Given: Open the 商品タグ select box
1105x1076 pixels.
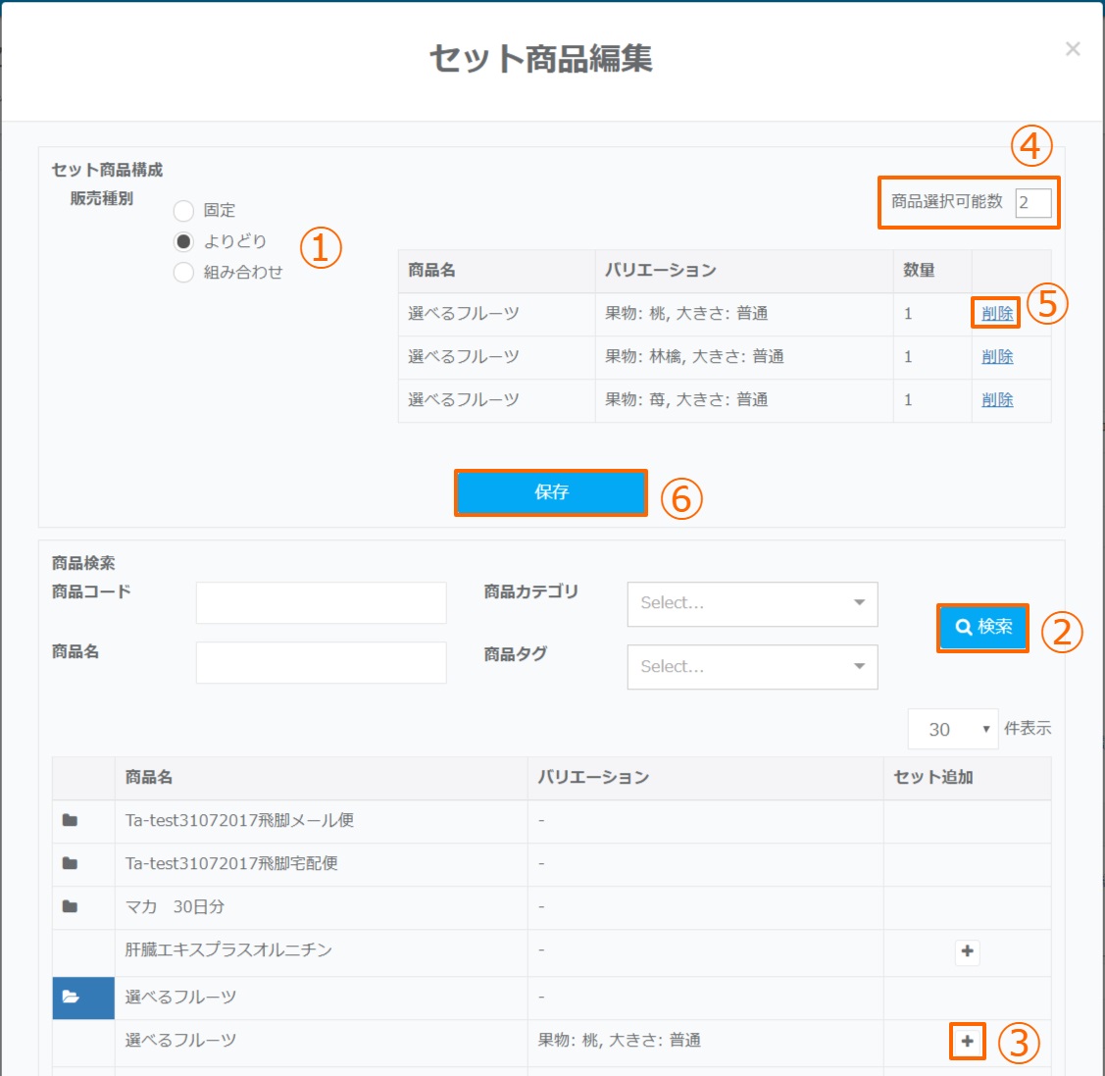Looking at the screenshot, I should click(752, 667).
